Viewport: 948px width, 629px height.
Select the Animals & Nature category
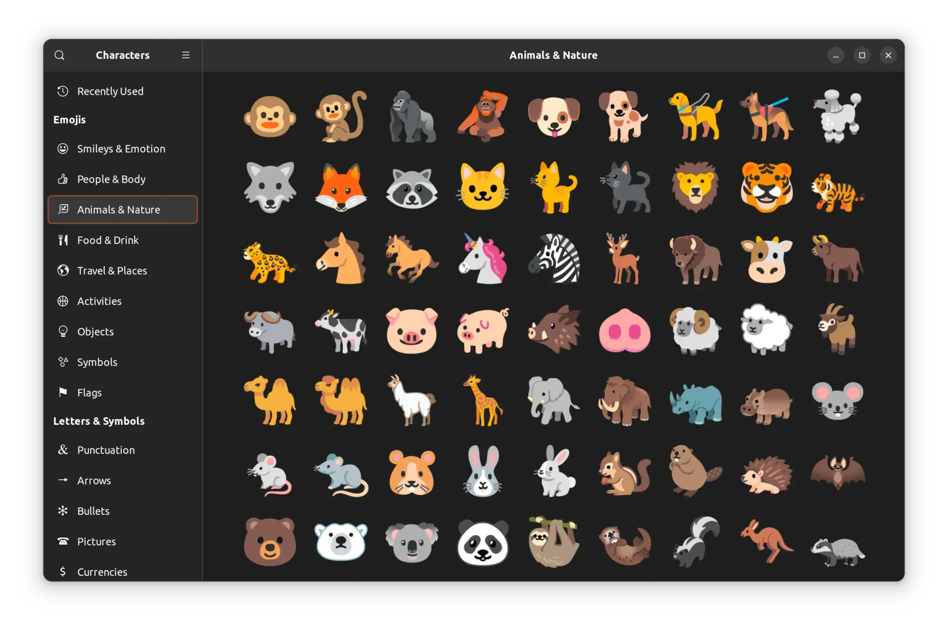pyautogui.click(x=123, y=209)
